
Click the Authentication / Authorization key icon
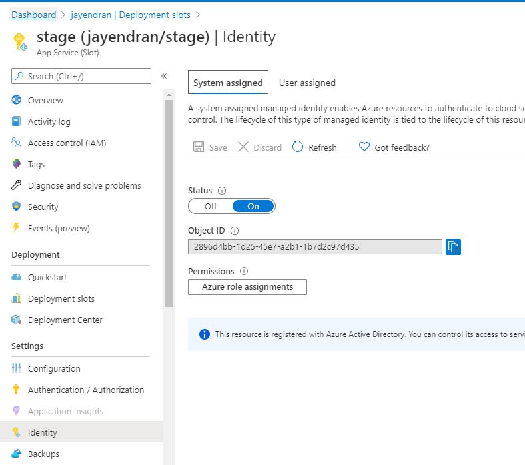tap(16, 389)
